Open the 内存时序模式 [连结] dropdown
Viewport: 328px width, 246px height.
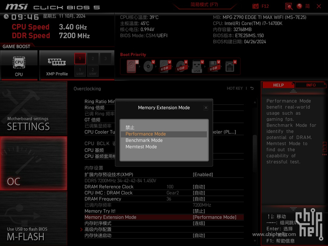click(199, 223)
